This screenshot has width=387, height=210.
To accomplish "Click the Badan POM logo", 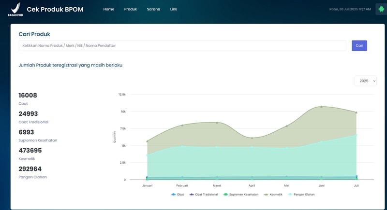I will pos(15,9).
